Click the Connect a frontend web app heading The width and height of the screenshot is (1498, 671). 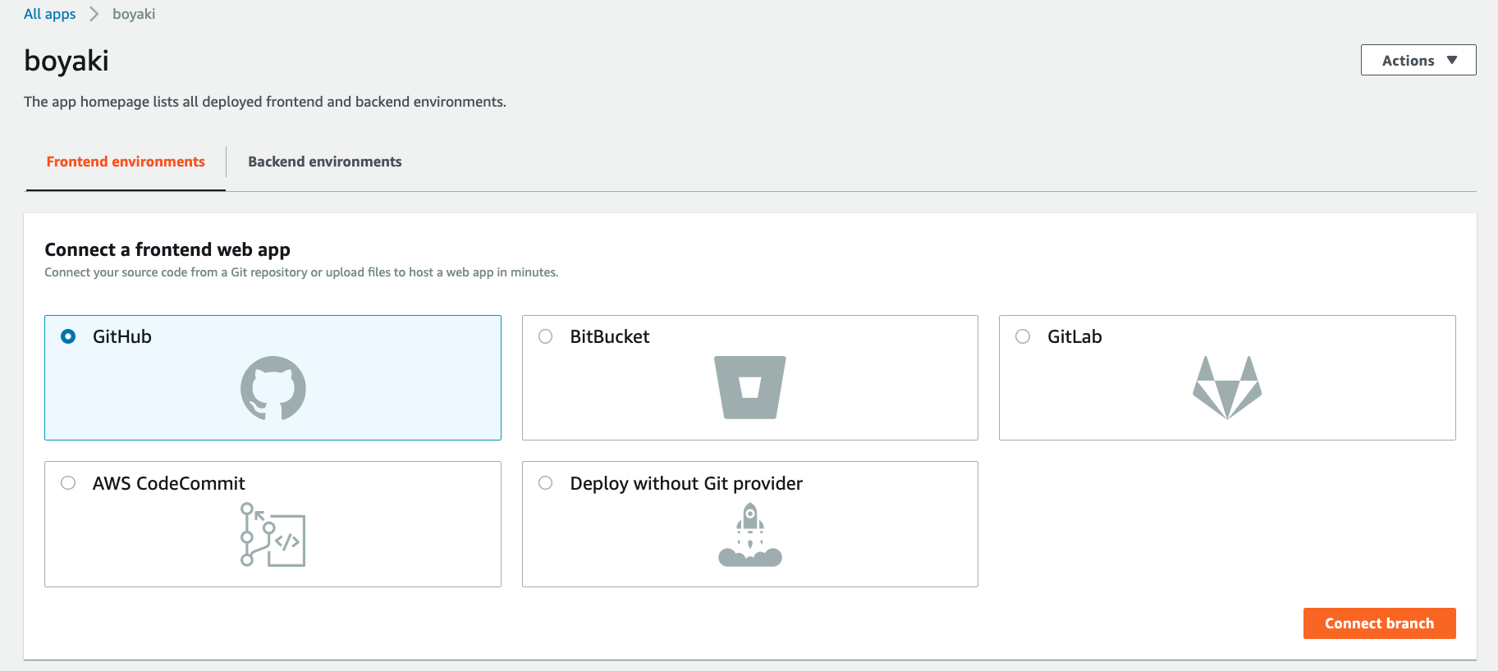(167, 249)
